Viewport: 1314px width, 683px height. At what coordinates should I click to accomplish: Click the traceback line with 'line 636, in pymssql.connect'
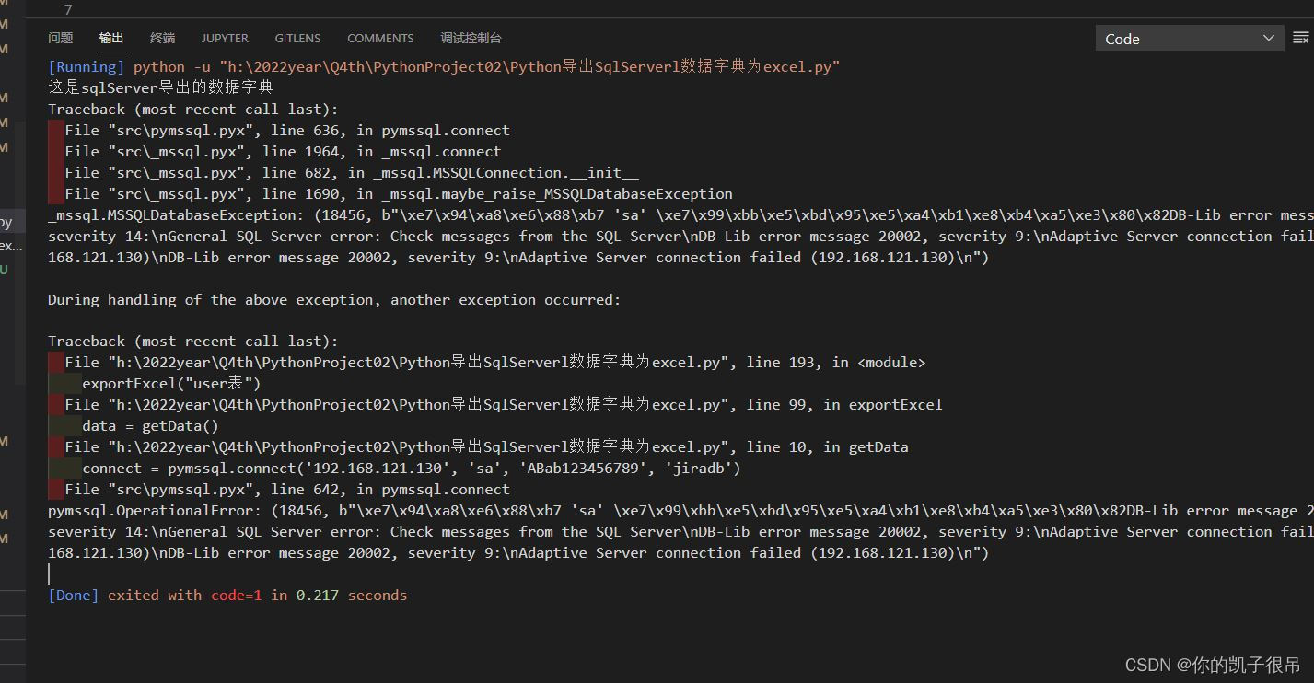(x=287, y=130)
